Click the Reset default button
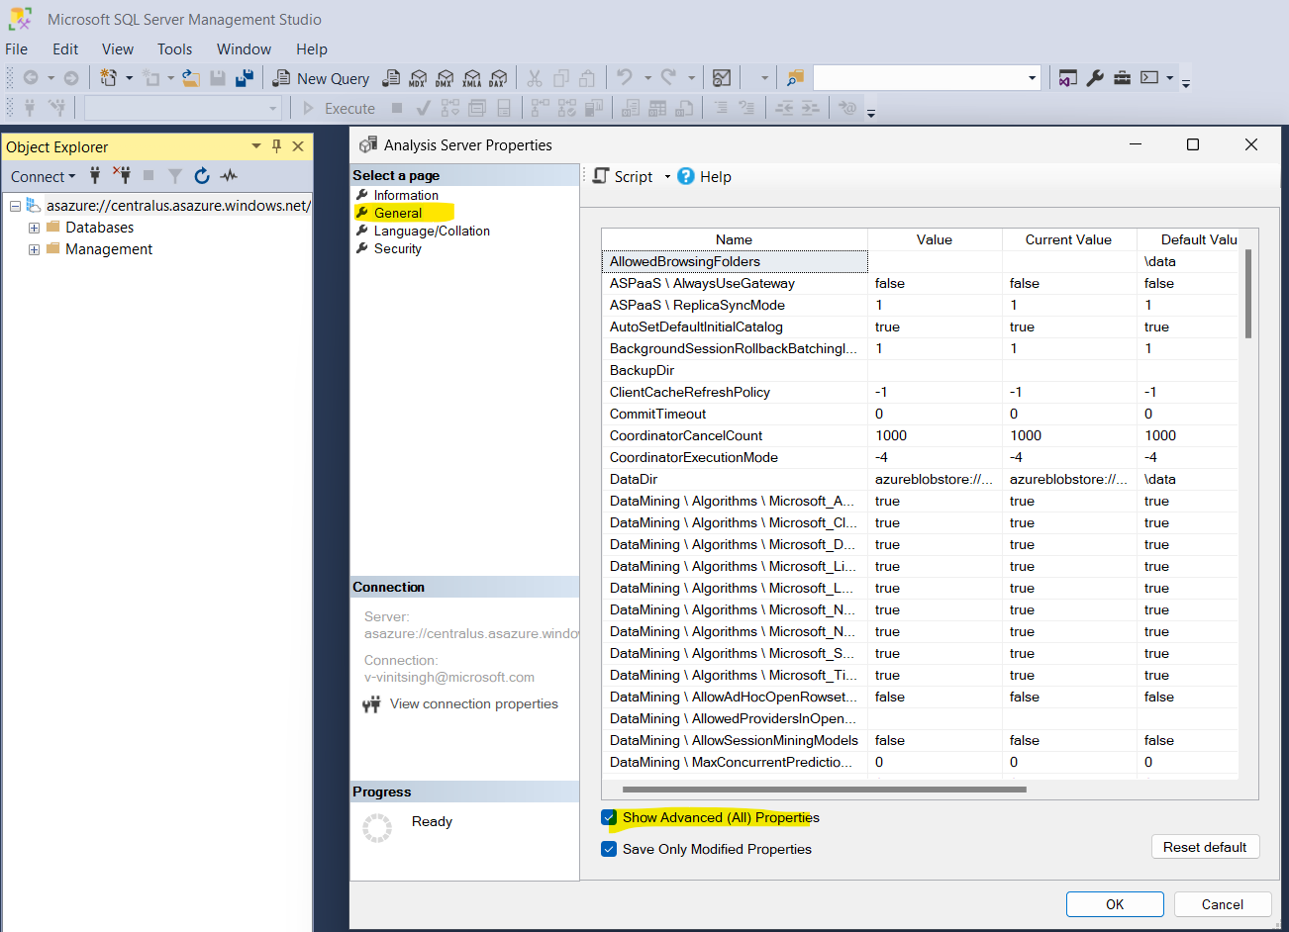 coord(1205,847)
